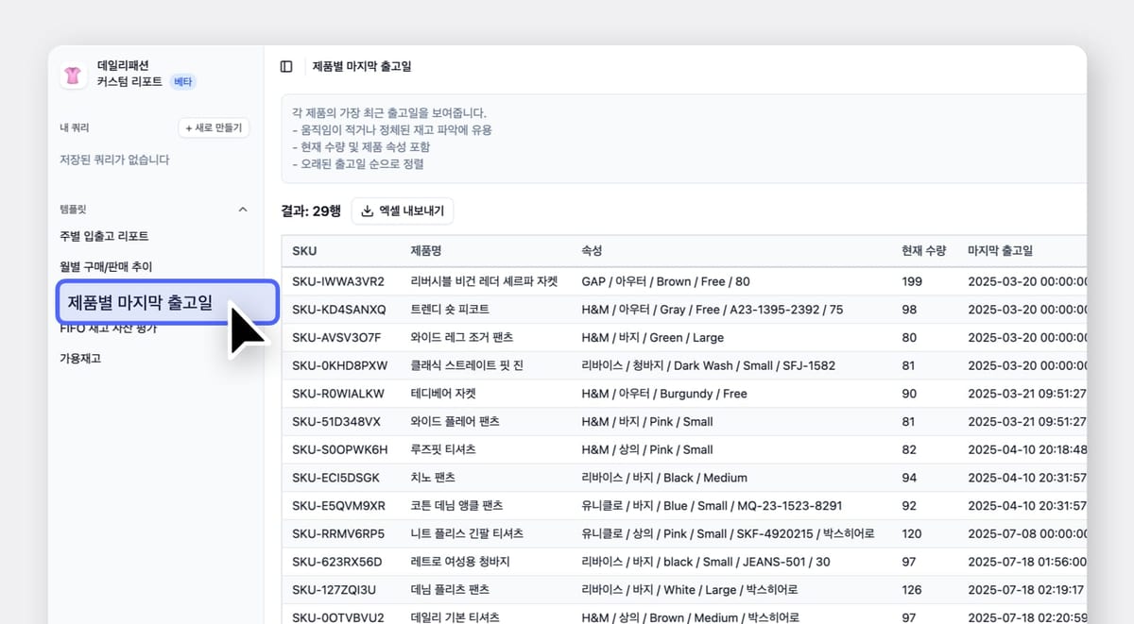Screen dimensions: 1134x624
Task: Click the 베타 badge next to 커스텀 리포트
Action: pos(182,82)
